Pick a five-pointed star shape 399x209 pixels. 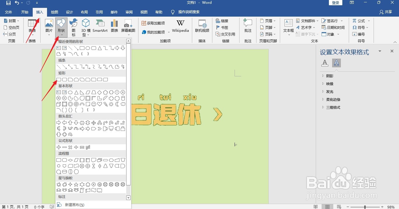(76, 184)
